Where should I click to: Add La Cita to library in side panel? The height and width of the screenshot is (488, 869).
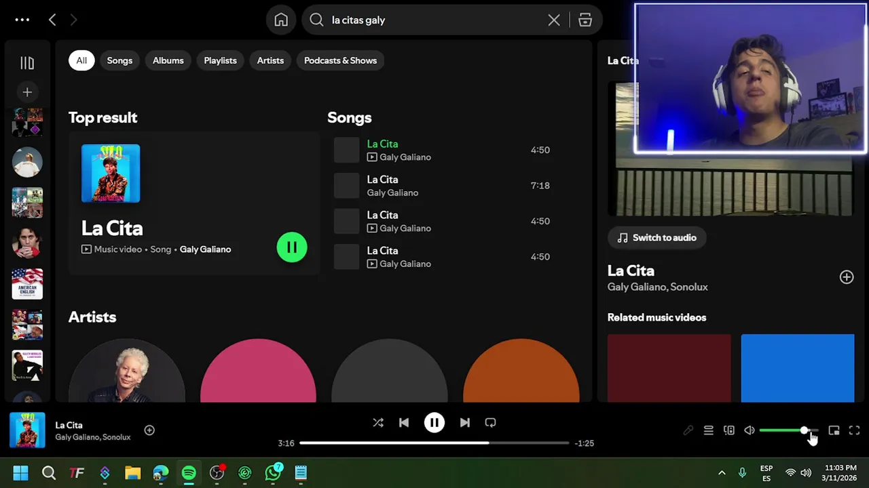pyautogui.click(x=847, y=277)
